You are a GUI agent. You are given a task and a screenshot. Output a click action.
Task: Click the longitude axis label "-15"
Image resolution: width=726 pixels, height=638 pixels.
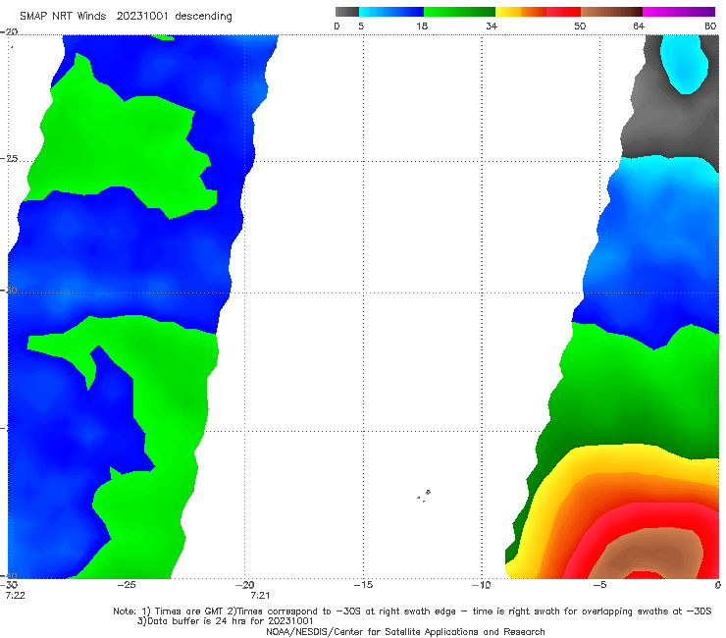click(x=363, y=585)
